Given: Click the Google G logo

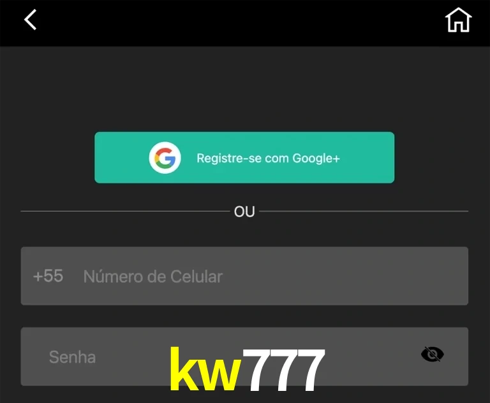Looking at the screenshot, I should click(165, 158).
